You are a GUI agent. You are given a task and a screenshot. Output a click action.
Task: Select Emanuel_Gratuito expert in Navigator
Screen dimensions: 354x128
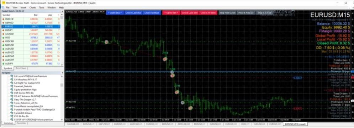tap(23, 86)
